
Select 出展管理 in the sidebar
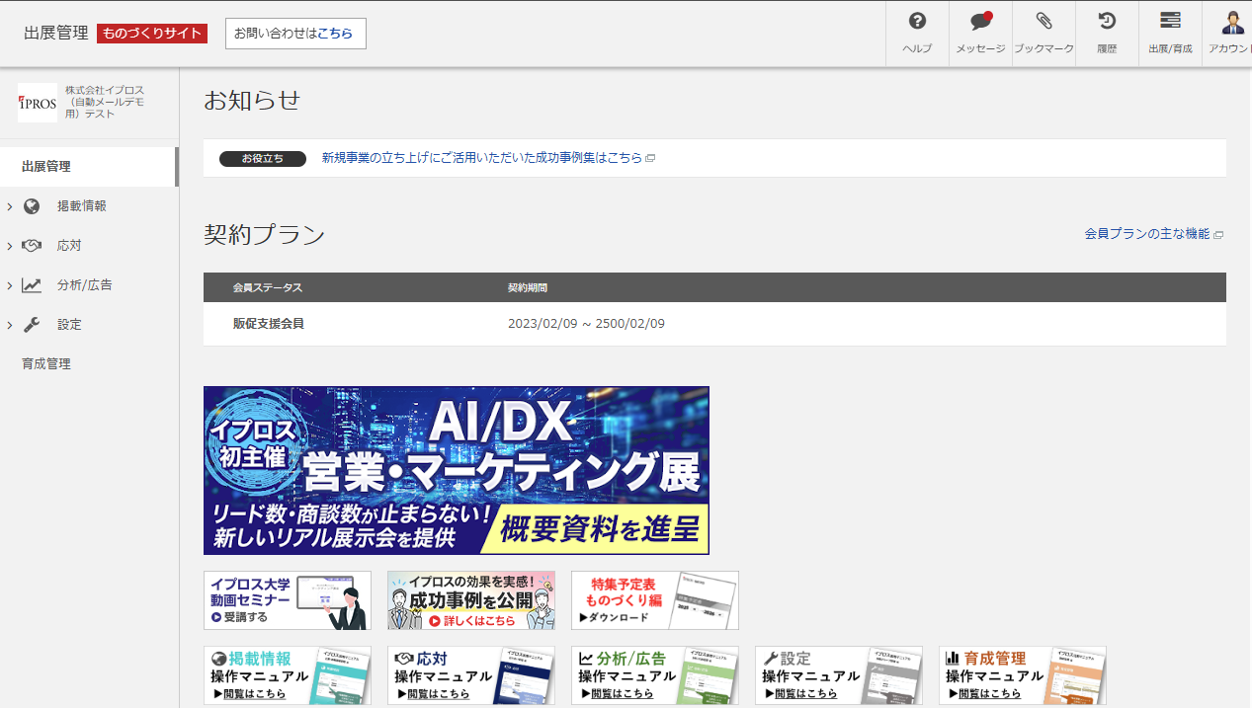pyautogui.click(x=46, y=167)
